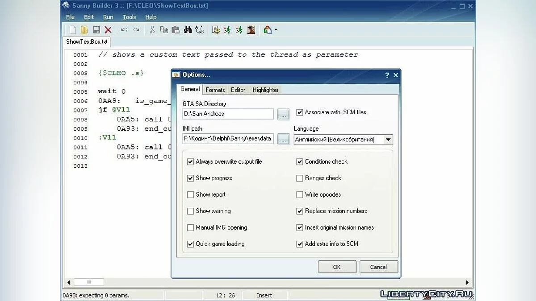Browse for INI path with ... button
The width and height of the screenshot is (536, 301).
click(x=284, y=139)
